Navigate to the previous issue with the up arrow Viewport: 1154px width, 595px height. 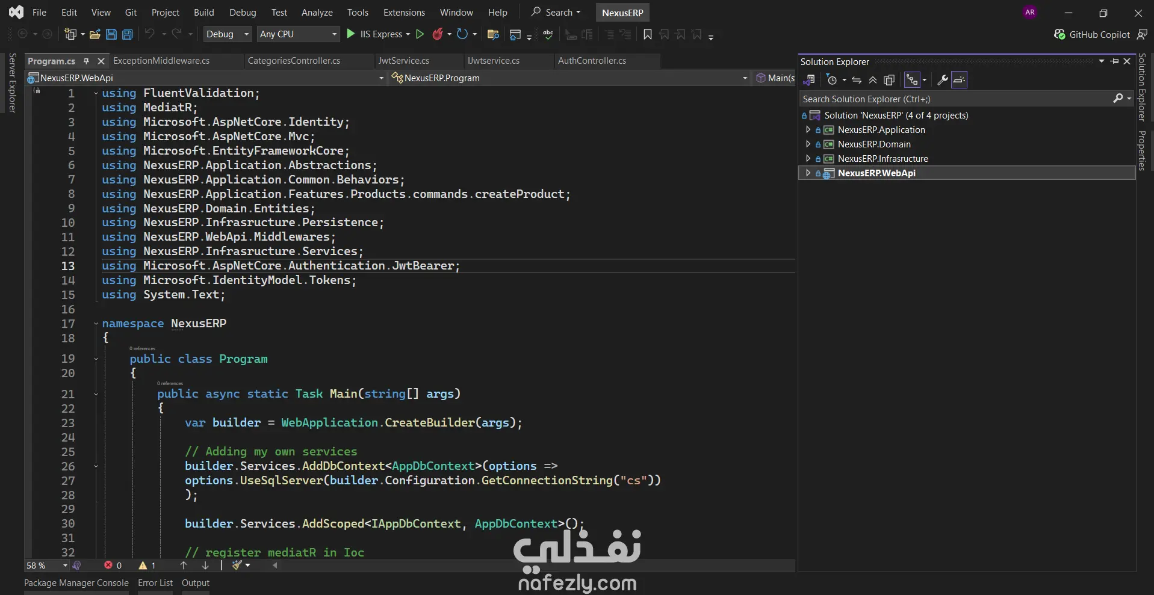pos(184,566)
